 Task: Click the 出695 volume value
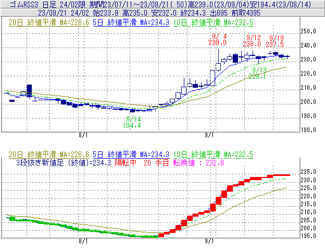(x=219, y=13)
